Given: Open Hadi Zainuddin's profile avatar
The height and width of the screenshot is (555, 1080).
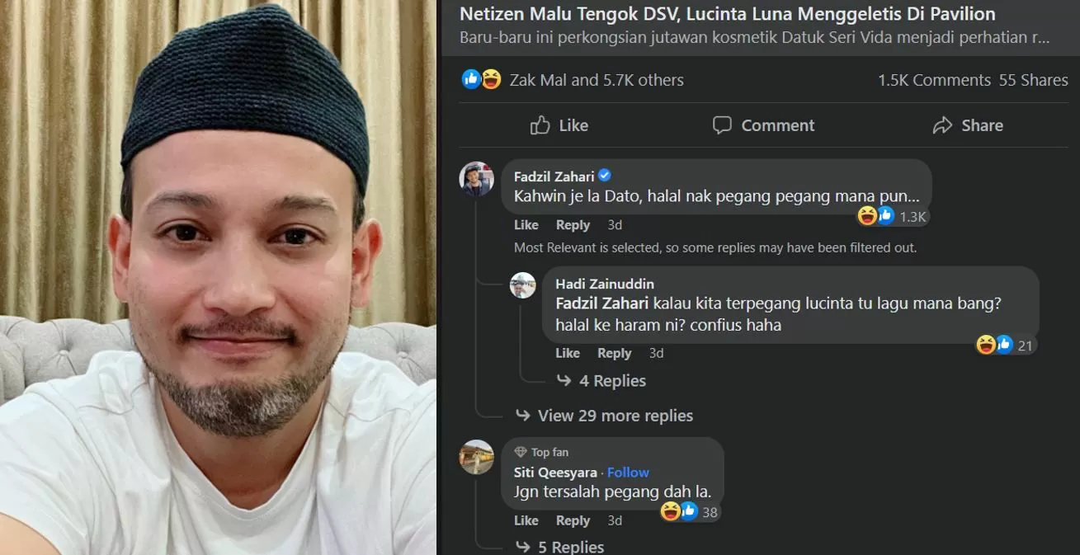Looking at the screenshot, I should point(523,285).
